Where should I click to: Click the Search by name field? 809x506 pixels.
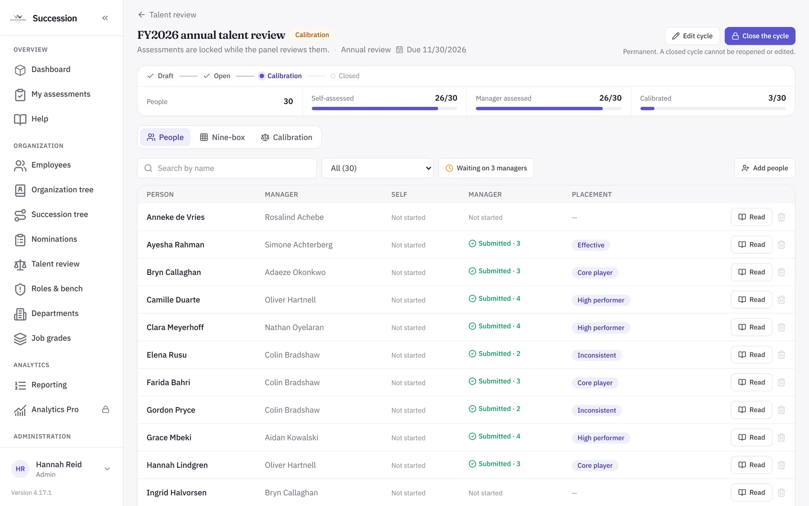(x=227, y=168)
